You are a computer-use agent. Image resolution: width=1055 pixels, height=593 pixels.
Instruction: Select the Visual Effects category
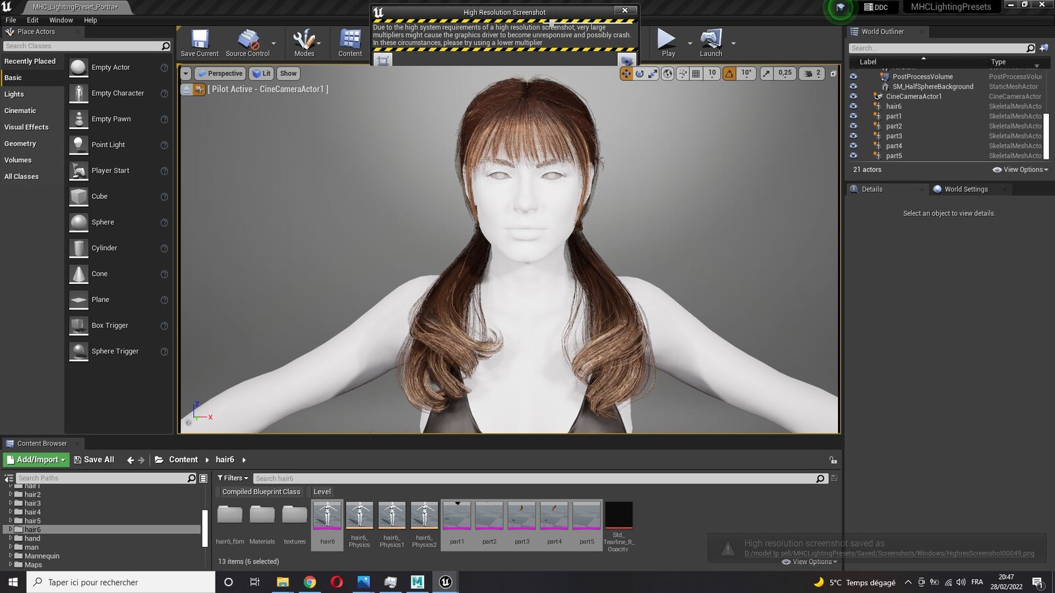point(26,127)
